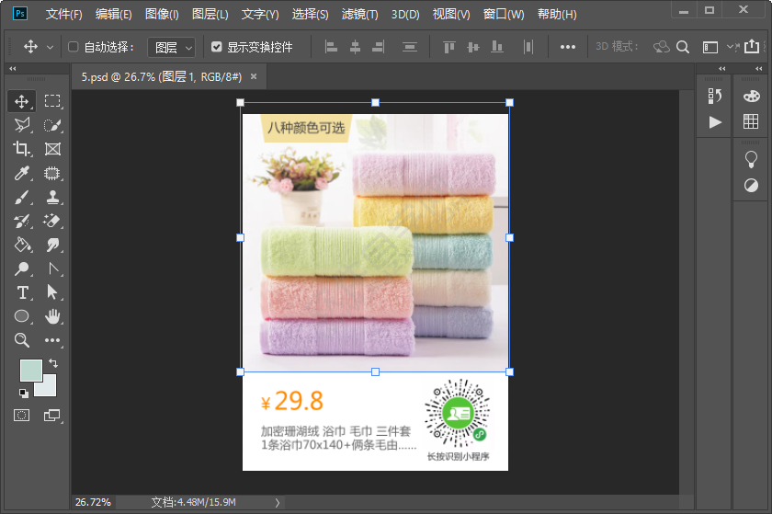Open the Actions panel play icon
The width and height of the screenshot is (772, 514).
715,122
